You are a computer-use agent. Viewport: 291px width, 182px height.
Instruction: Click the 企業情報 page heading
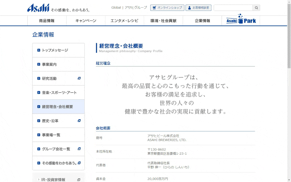click(x=43, y=35)
